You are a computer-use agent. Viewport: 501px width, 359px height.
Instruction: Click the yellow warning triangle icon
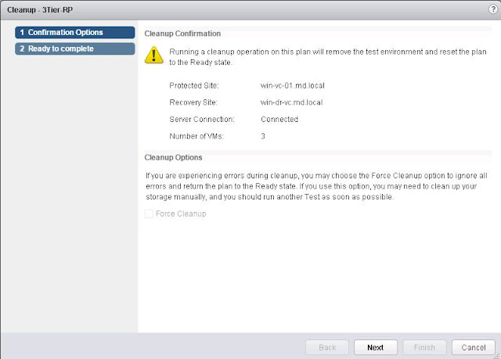(x=153, y=56)
